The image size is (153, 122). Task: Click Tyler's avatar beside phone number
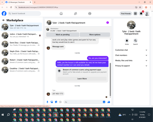tap(48, 94)
